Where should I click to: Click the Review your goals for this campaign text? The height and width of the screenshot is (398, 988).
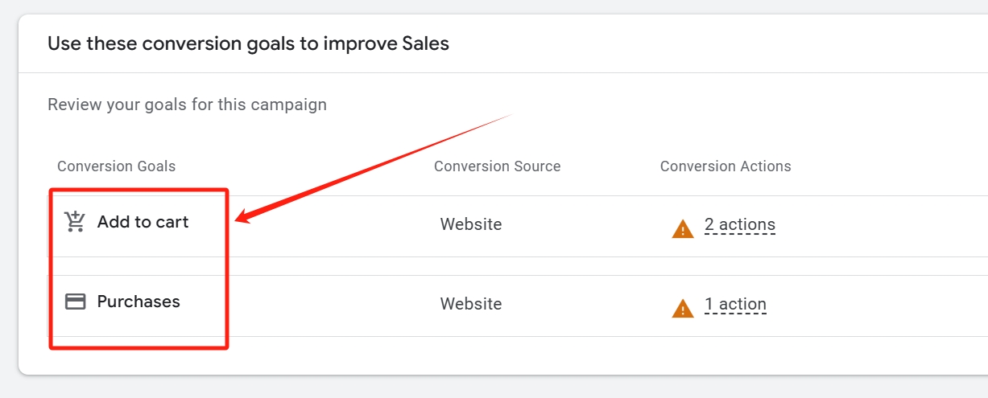[x=187, y=105]
